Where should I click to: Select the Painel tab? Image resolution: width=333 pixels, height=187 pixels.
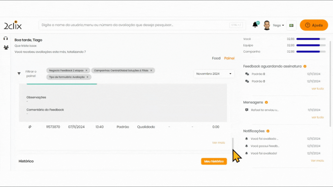click(229, 58)
